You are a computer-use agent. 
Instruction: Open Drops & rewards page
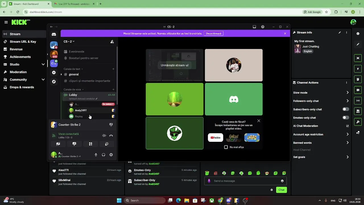24,87
